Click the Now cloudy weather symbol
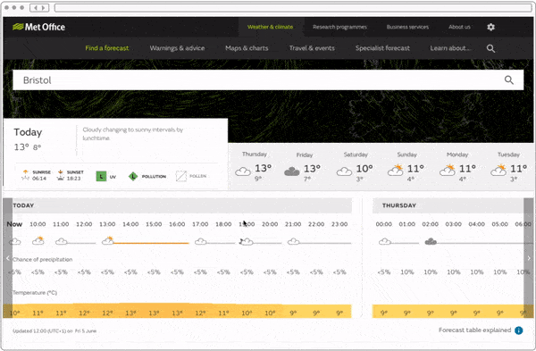Image resolution: width=536 pixels, height=351 pixels. coord(14,242)
